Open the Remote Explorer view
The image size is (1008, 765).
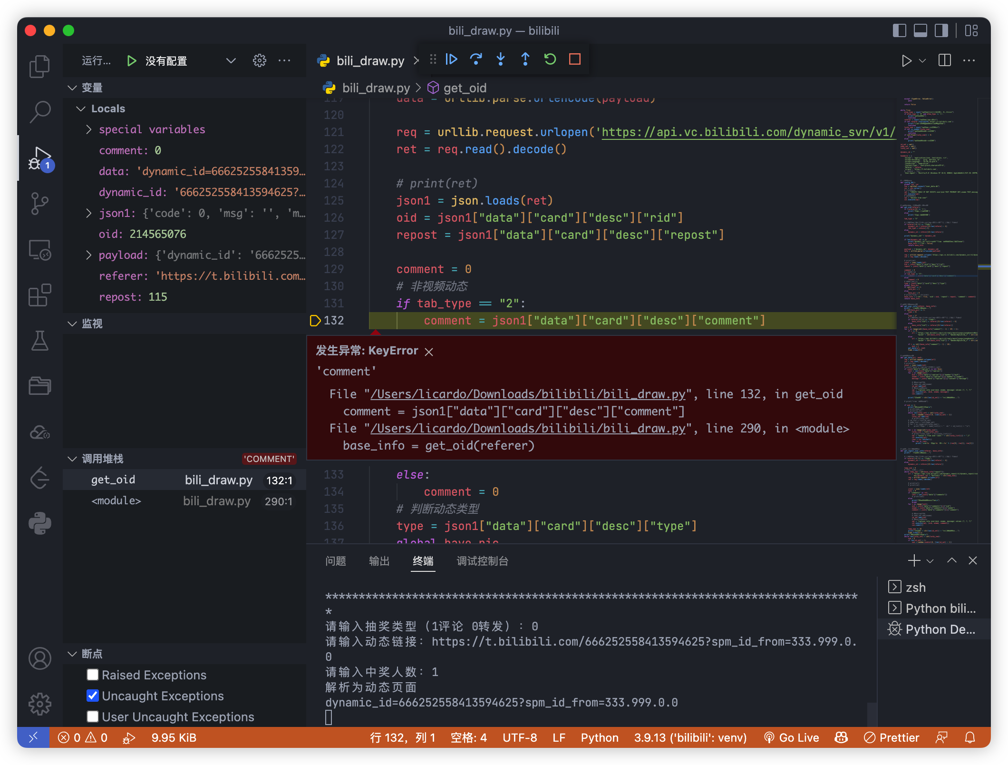click(40, 249)
